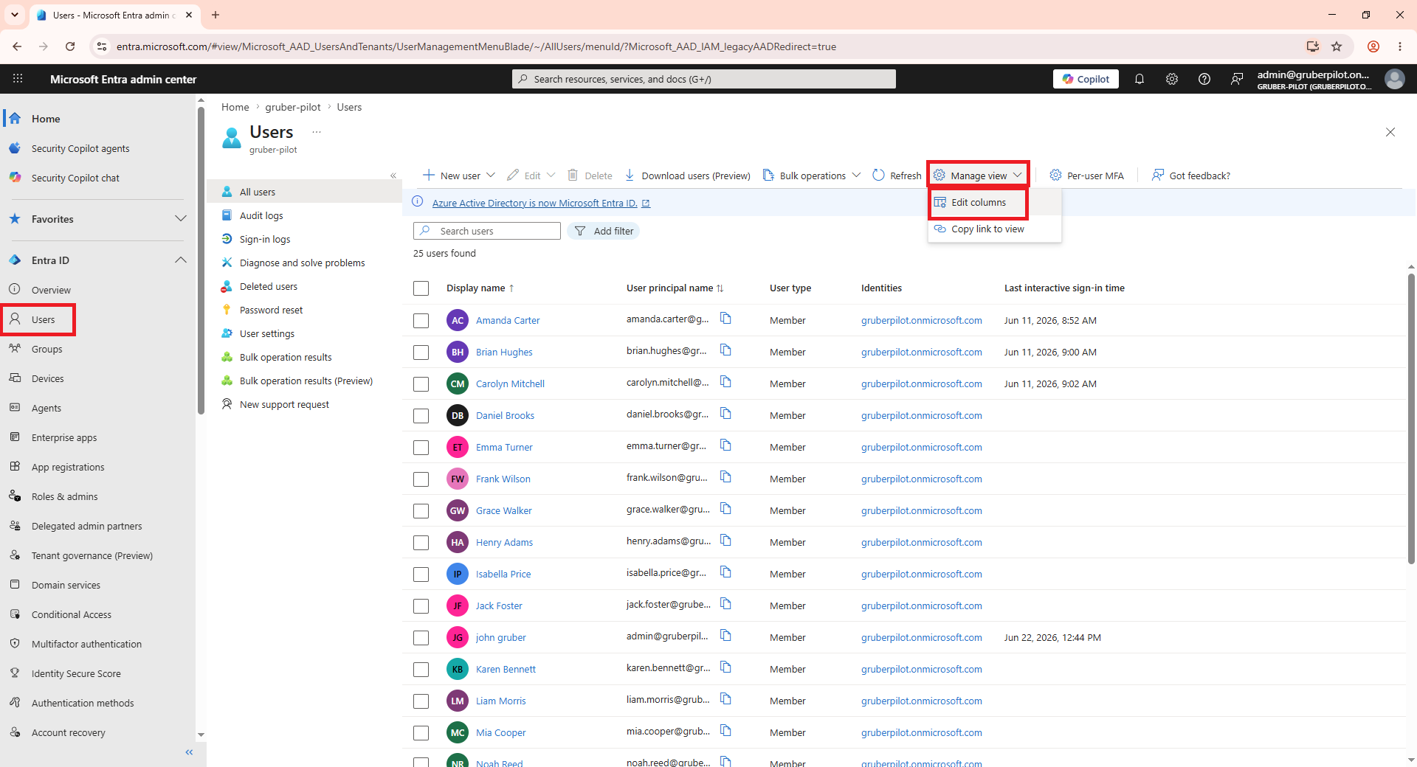Copy Grace Walker's user principal name
1417x767 pixels.
[x=725, y=509]
